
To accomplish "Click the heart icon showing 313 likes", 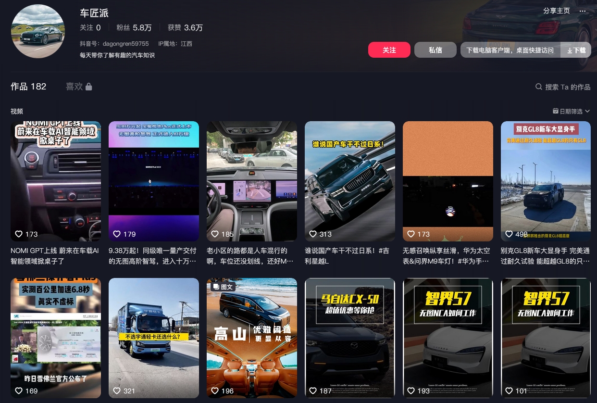I will [313, 234].
